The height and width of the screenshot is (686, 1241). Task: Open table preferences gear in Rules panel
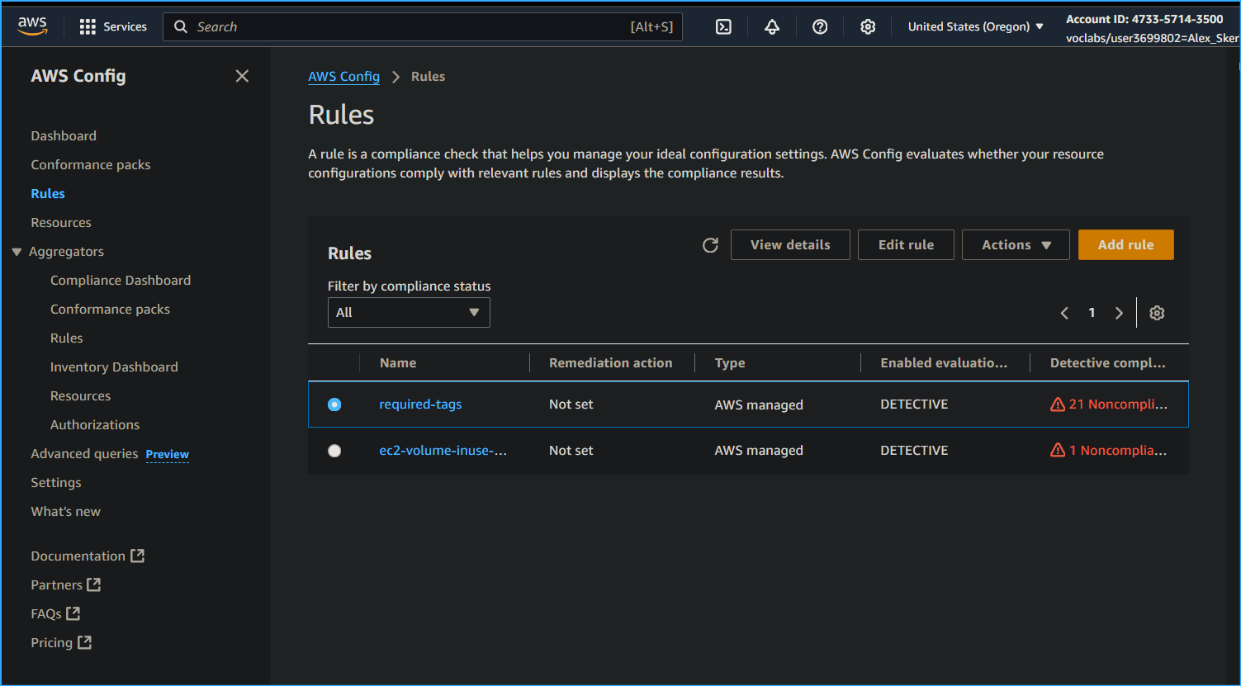pyautogui.click(x=1156, y=312)
